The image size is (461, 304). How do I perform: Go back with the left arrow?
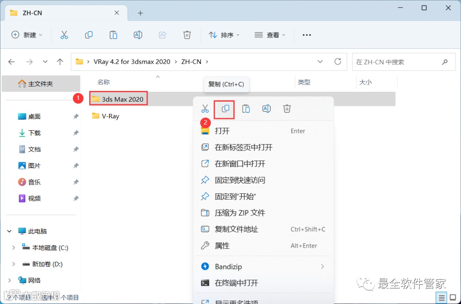(12, 62)
